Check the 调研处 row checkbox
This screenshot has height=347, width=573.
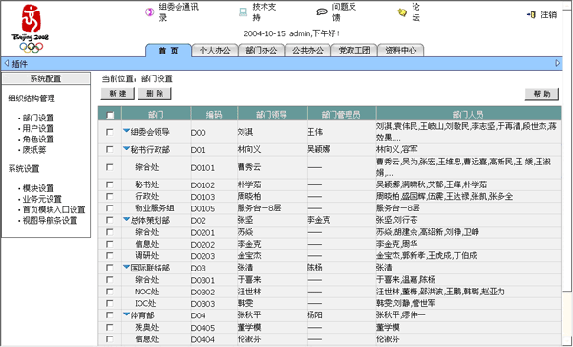point(109,255)
